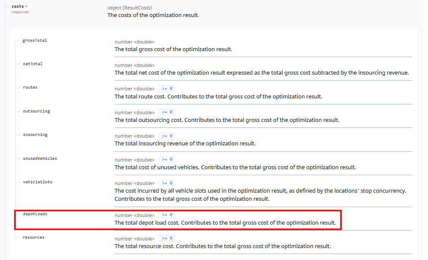428x260 pixels.
Task: Click the >= 0 badge for routes
Action: click(x=167, y=89)
